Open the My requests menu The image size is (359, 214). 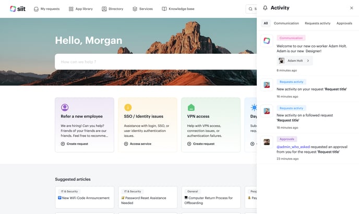point(46,9)
